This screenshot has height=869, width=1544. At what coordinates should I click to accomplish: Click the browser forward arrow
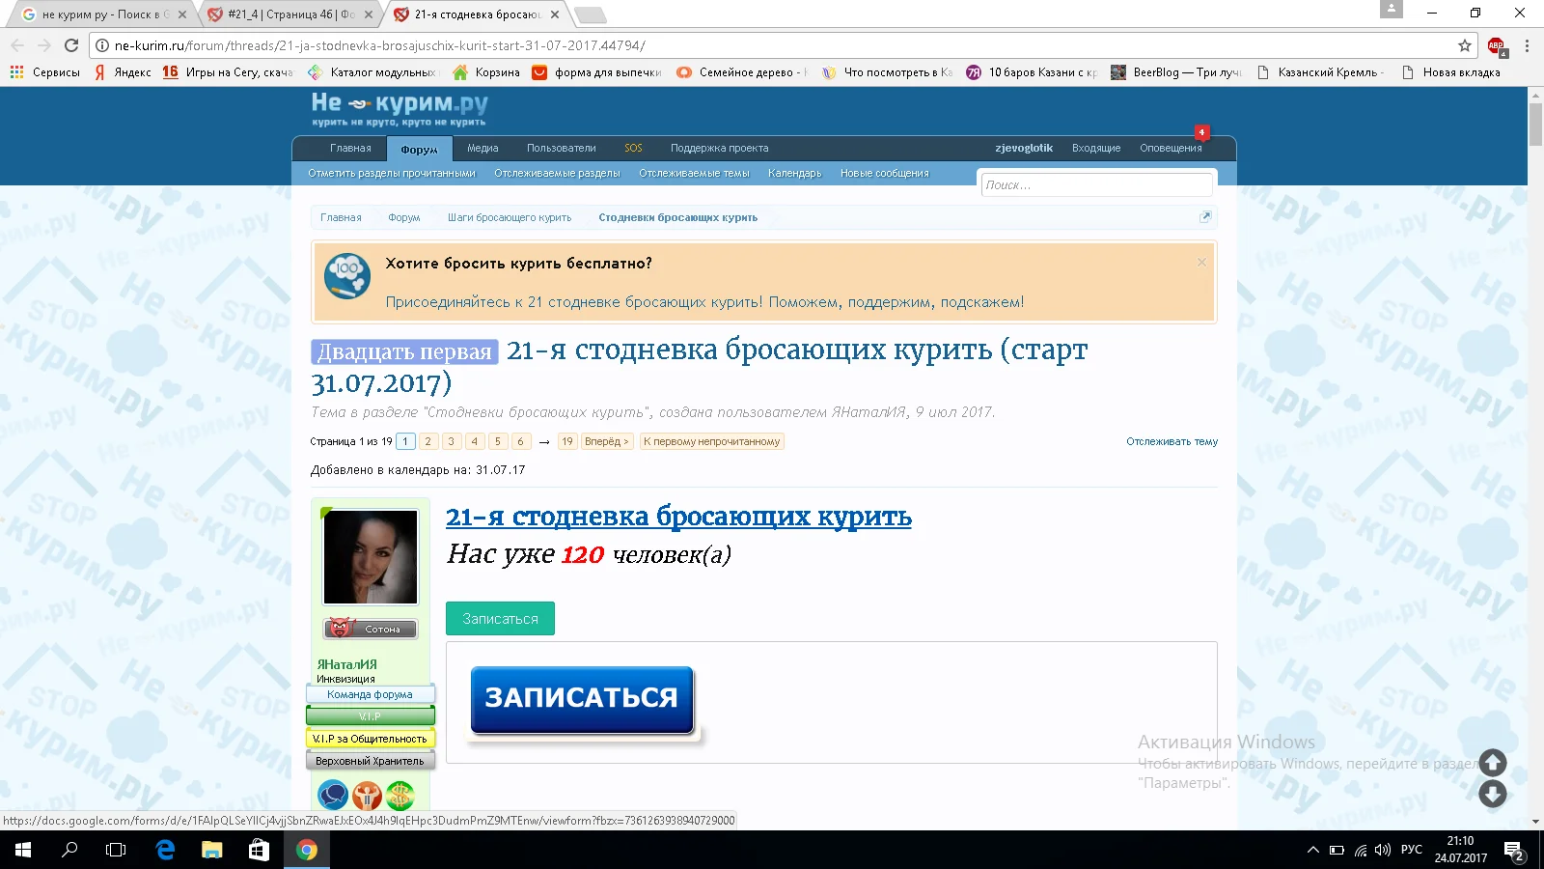[44, 45]
